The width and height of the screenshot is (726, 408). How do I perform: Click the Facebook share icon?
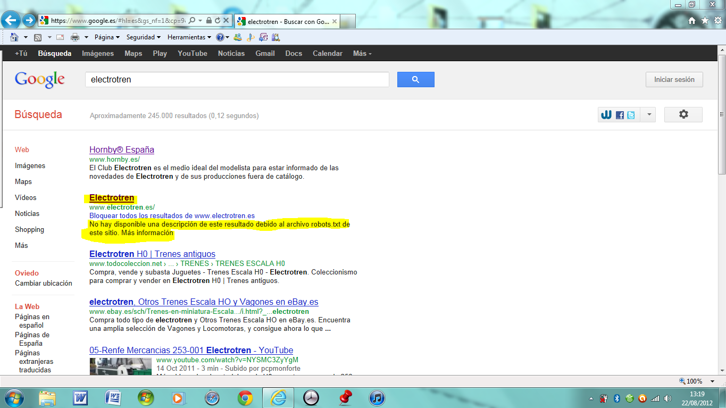coord(620,115)
